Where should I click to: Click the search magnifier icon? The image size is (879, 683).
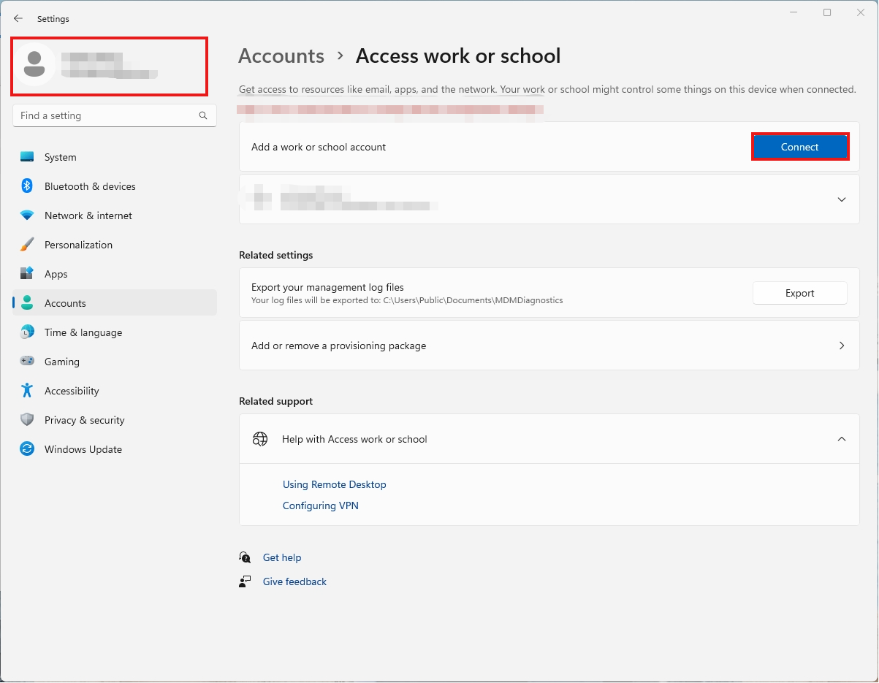tap(203, 115)
